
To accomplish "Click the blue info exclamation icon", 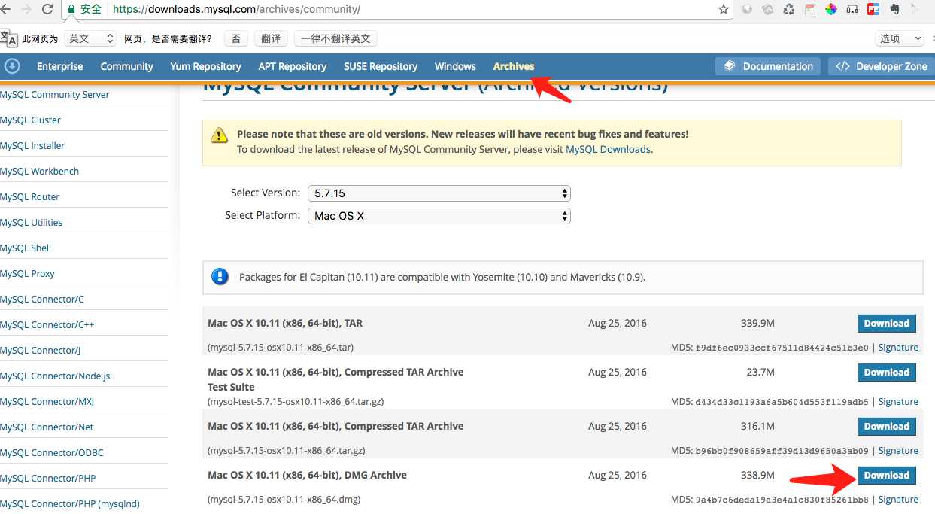I will tap(220, 276).
